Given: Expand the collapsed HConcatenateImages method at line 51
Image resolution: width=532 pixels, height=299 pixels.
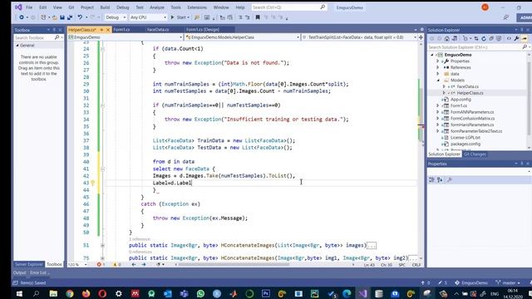Looking at the screenshot, I should (102, 246).
